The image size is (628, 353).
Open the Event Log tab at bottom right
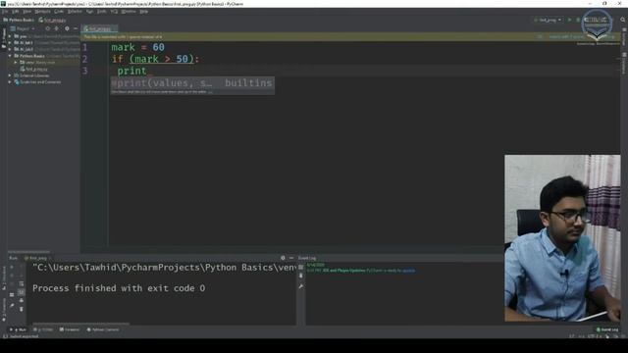607,329
